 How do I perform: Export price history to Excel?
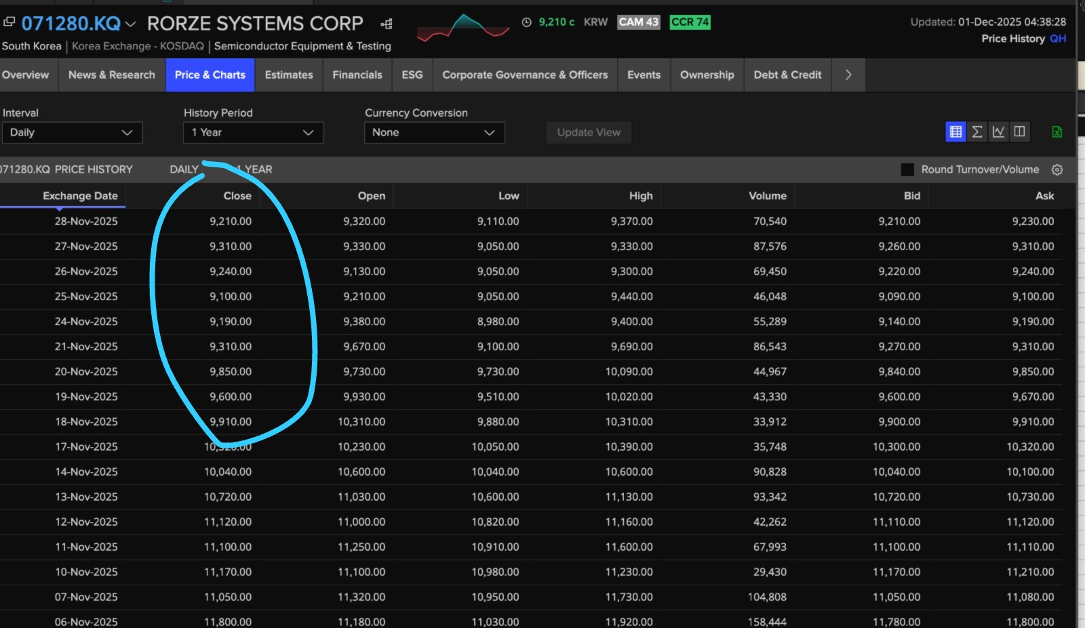[x=1057, y=132]
